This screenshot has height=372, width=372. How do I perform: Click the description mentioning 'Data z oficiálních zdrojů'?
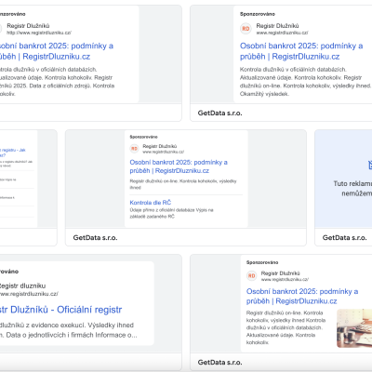click(57, 82)
